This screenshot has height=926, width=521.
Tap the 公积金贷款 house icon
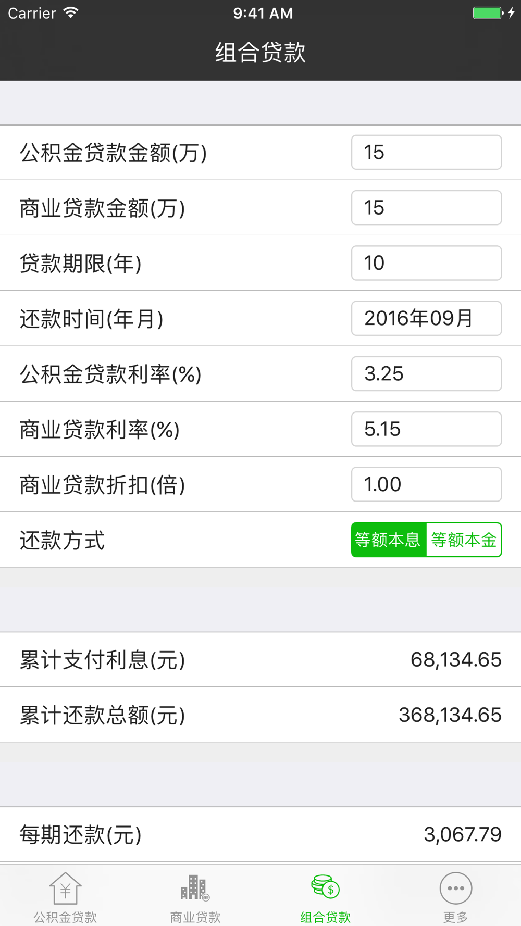65,888
